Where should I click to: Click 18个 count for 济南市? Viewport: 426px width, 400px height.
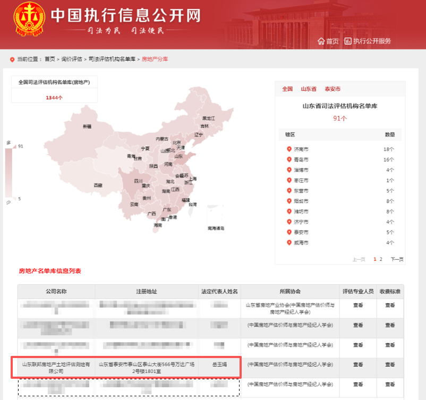pyautogui.click(x=389, y=149)
